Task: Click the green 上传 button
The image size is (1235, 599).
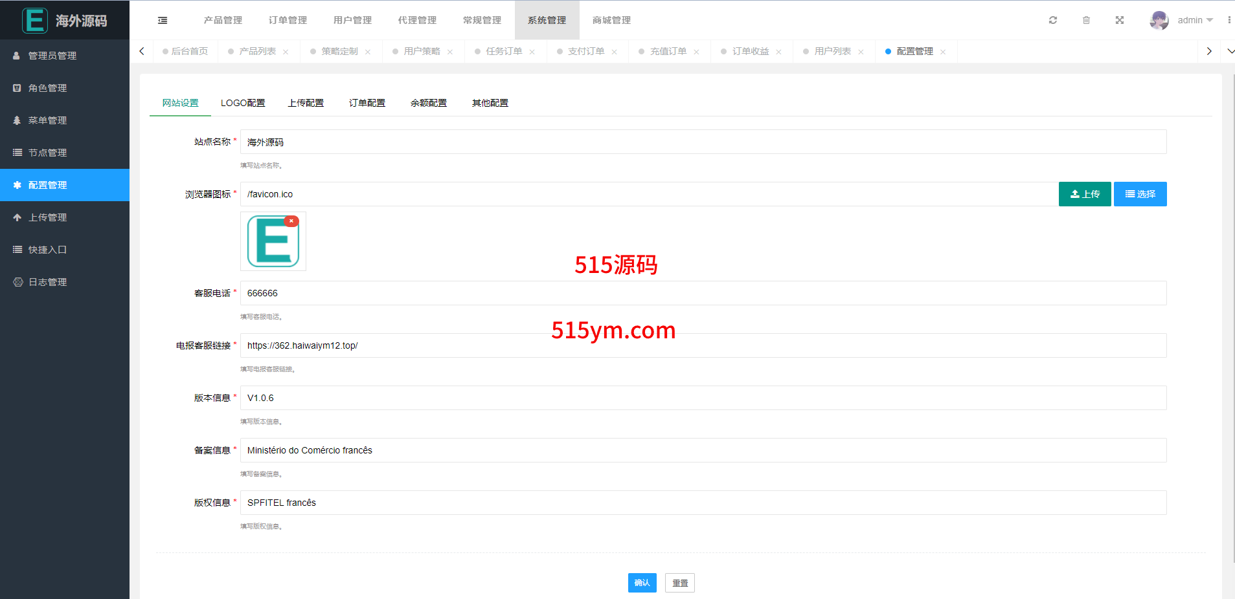Action: pyautogui.click(x=1084, y=194)
